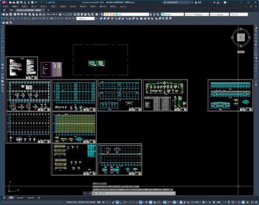Expand the undo history arrow
This screenshot has height=205, width=259.
[51, 14]
